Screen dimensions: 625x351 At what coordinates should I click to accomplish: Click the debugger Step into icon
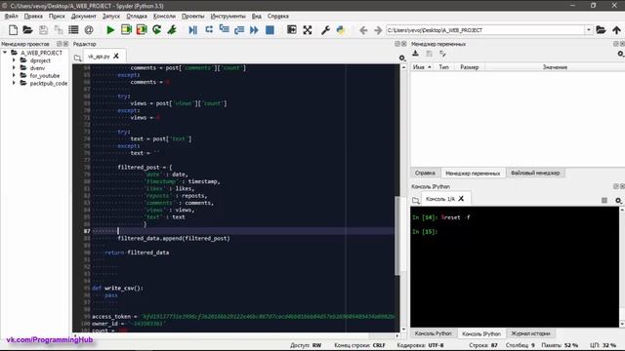click(x=224, y=30)
